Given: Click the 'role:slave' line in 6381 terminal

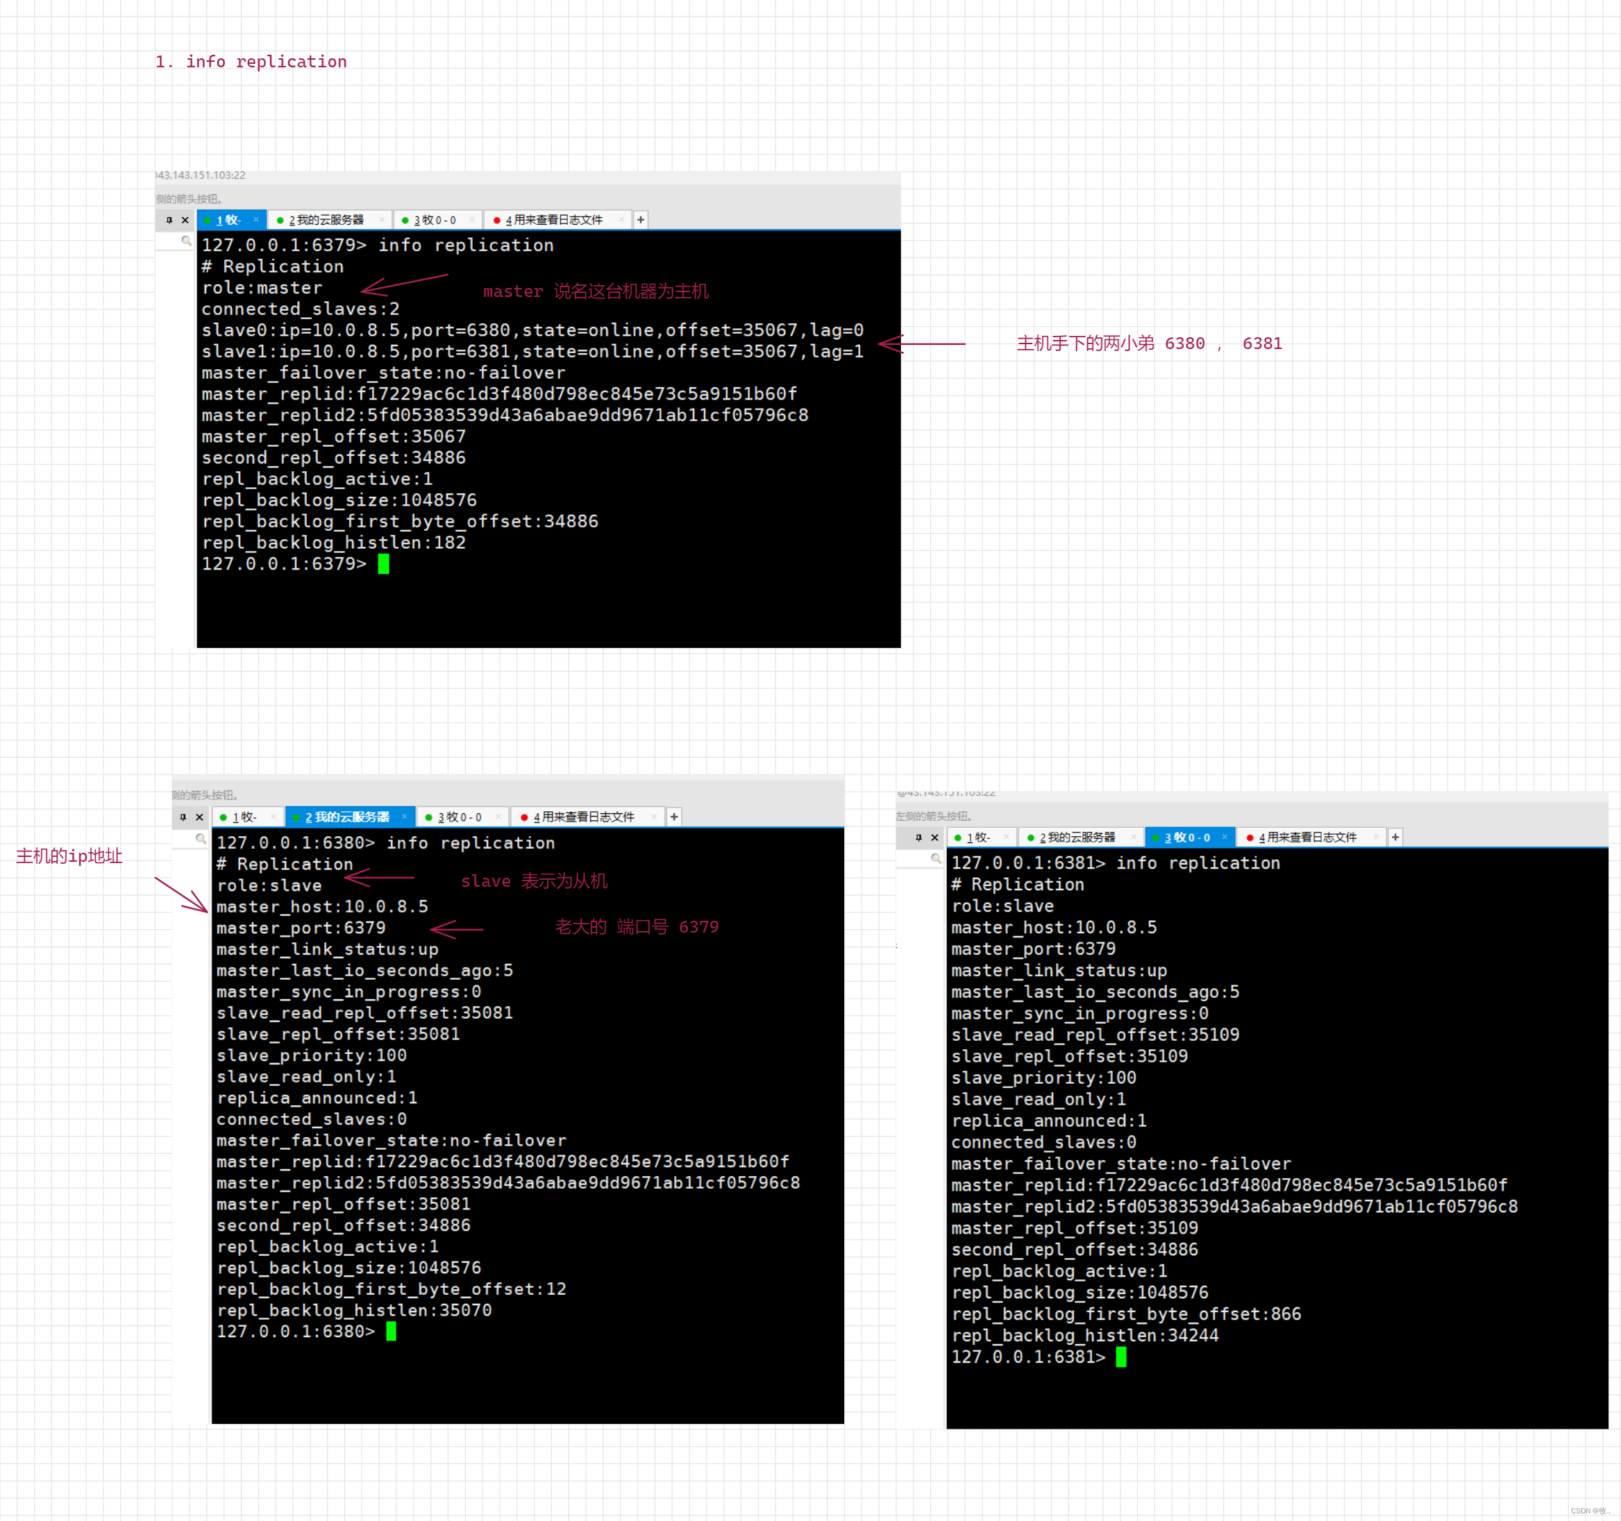Looking at the screenshot, I should click(1003, 906).
